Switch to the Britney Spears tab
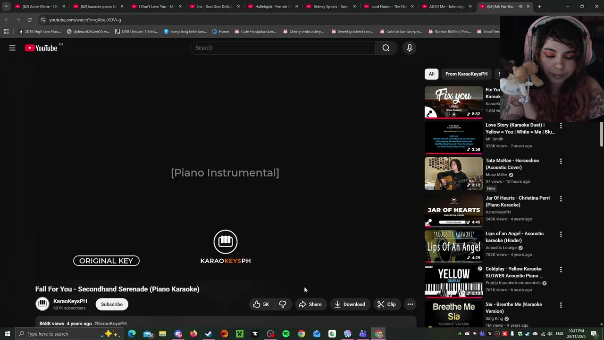Image resolution: width=604 pixels, height=340 pixels. pyautogui.click(x=331, y=7)
